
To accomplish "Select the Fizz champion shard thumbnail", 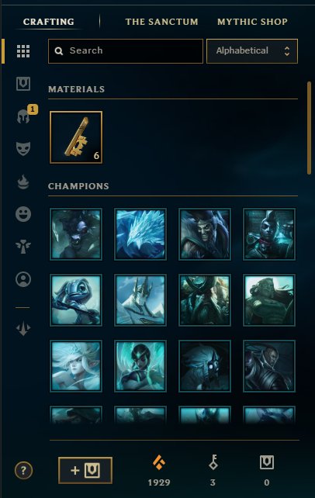I will 76,300.
